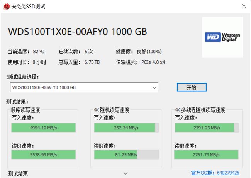This screenshot has height=178, width=251.
Task: Click the 5 次 boot count value
Action: click(x=89, y=52)
